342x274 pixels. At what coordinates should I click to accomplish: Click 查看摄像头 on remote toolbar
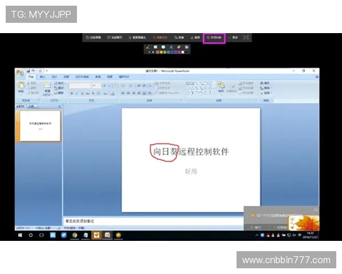pos(137,38)
